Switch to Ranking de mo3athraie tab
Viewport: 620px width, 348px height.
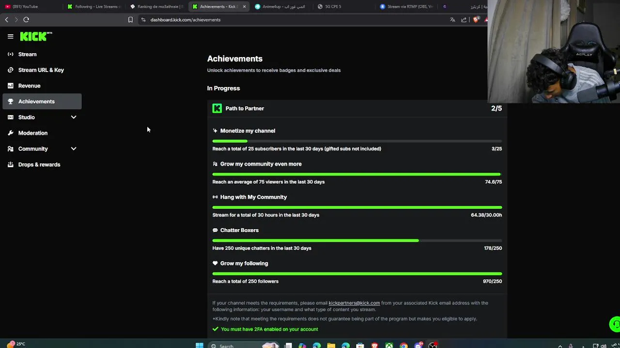tap(157, 6)
